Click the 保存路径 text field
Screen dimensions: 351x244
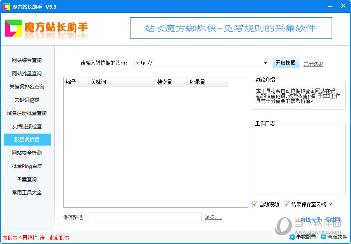point(145,218)
